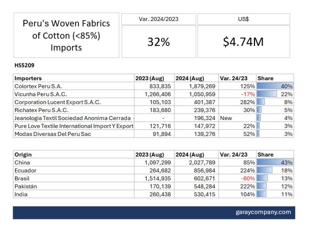Click the 8% share for Corporation Lucent
311x231 pixels.
click(x=288, y=102)
